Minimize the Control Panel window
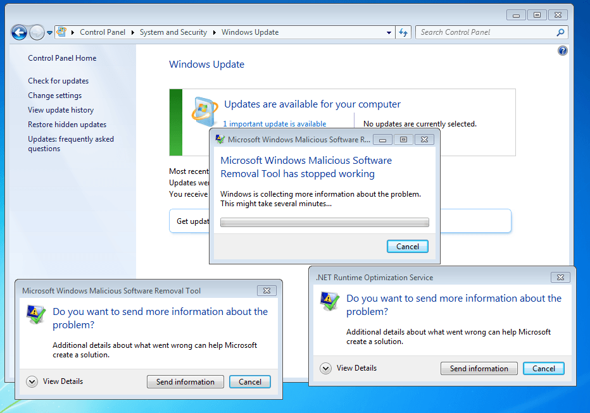Image resolution: width=590 pixels, height=413 pixels. point(517,15)
